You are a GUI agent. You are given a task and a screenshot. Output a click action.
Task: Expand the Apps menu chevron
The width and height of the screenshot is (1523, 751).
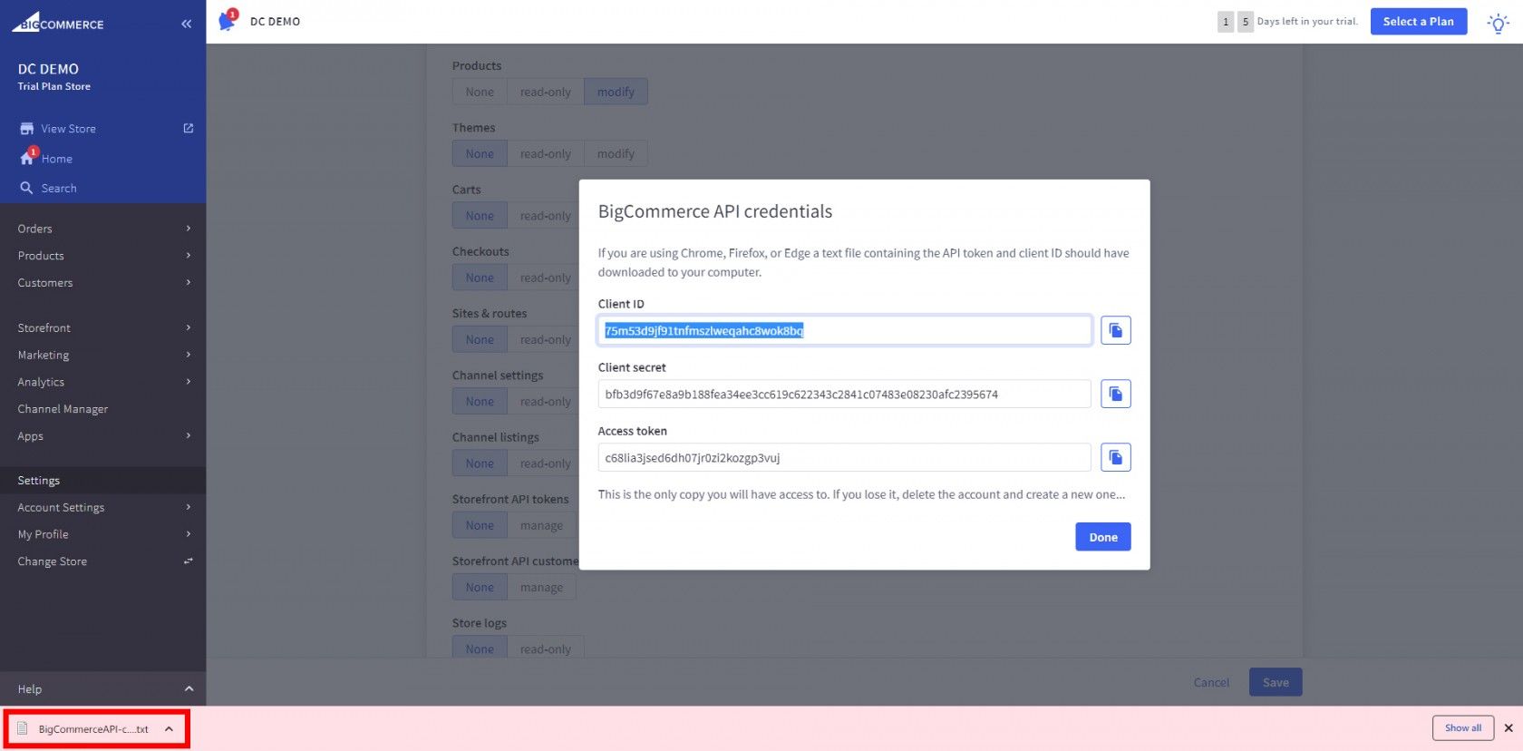[189, 436]
